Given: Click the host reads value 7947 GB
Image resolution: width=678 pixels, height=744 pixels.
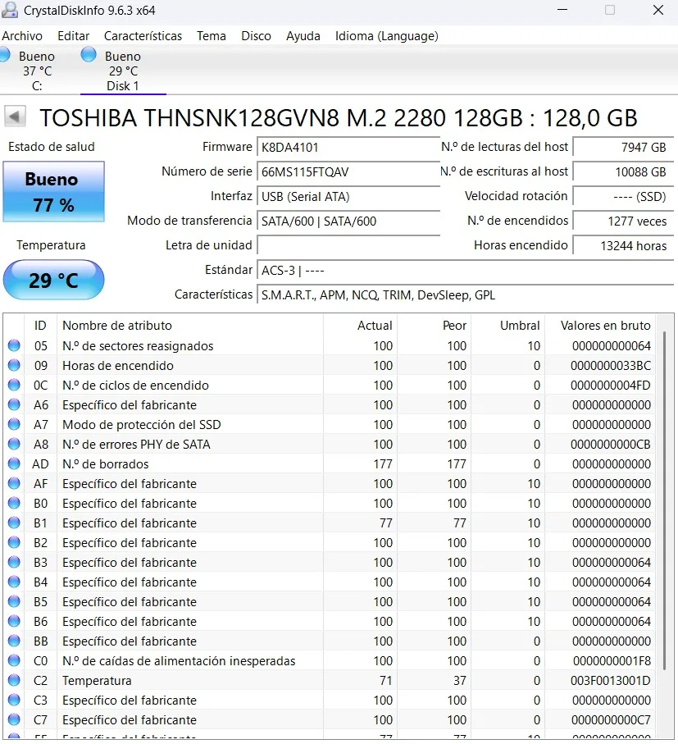Looking at the screenshot, I should [623, 147].
